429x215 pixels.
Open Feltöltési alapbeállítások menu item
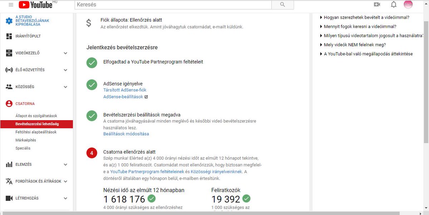click(36, 132)
